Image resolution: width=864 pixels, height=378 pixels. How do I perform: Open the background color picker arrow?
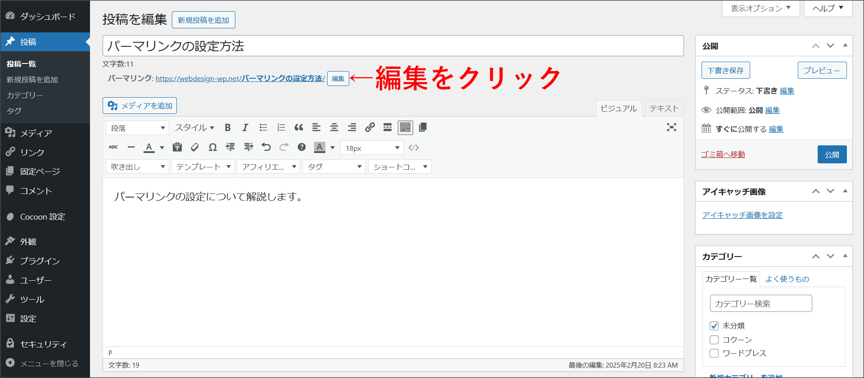point(333,148)
